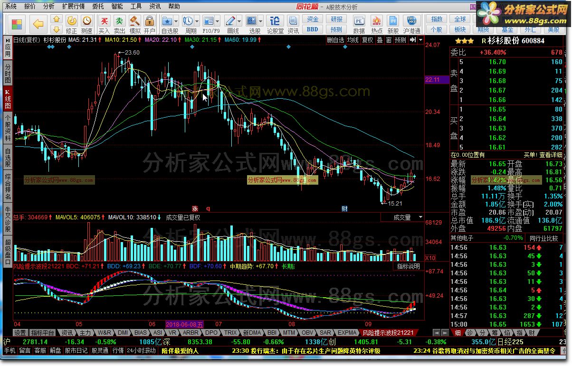Open the 股市日记 stock diary status item
The width and height of the screenshot is (572, 366).
click(76, 351)
